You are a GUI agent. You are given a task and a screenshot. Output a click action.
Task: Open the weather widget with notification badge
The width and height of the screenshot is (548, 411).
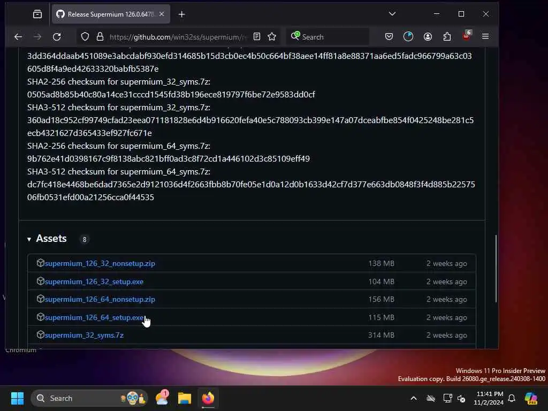(162, 398)
